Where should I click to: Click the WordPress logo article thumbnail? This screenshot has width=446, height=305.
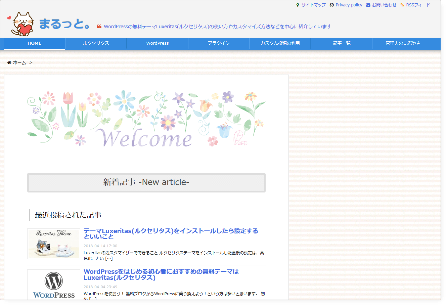[53, 285]
